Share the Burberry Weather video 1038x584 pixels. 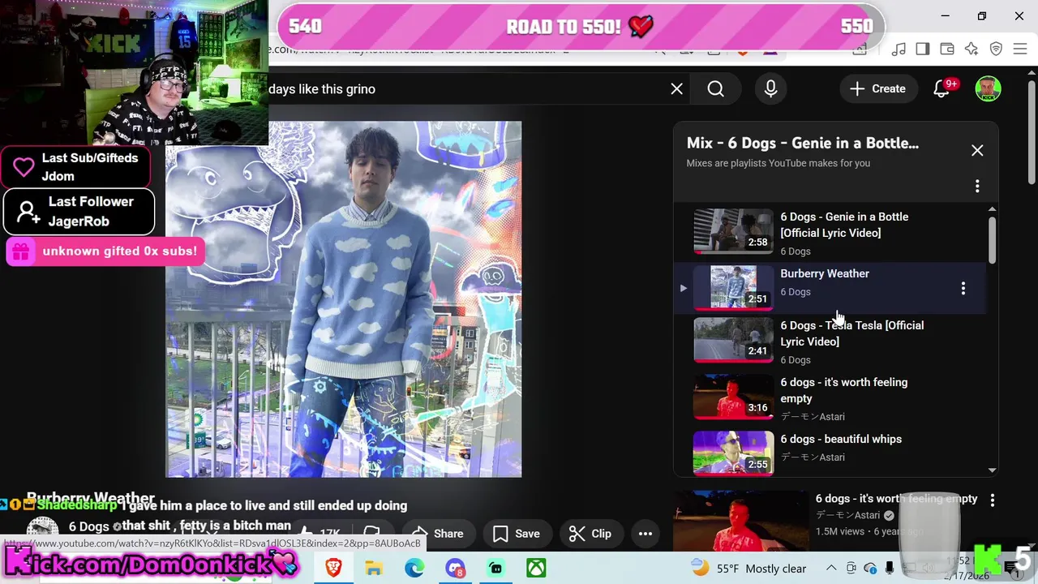pyautogui.click(x=438, y=534)
